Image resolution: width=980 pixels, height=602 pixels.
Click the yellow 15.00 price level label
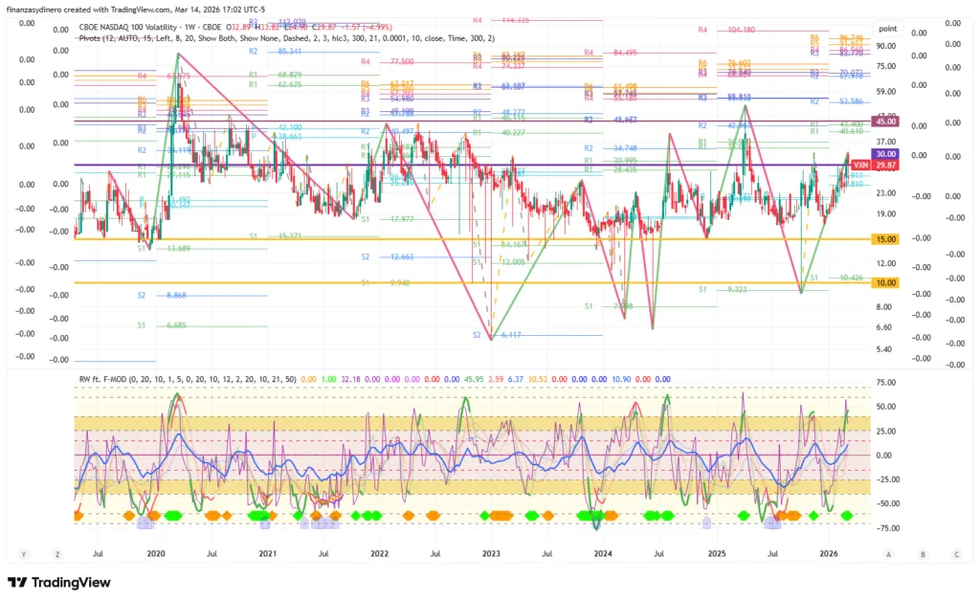click(x=885, y=239)
